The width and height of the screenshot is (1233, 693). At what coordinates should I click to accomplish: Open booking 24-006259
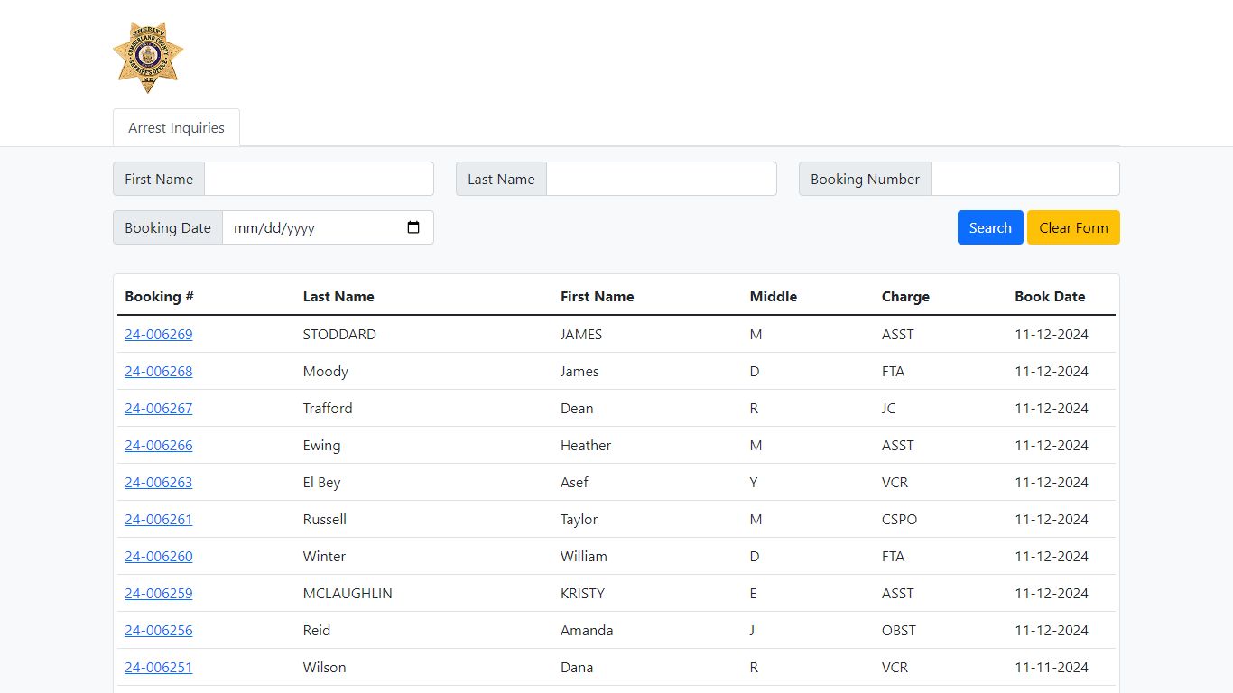[158, 593]
